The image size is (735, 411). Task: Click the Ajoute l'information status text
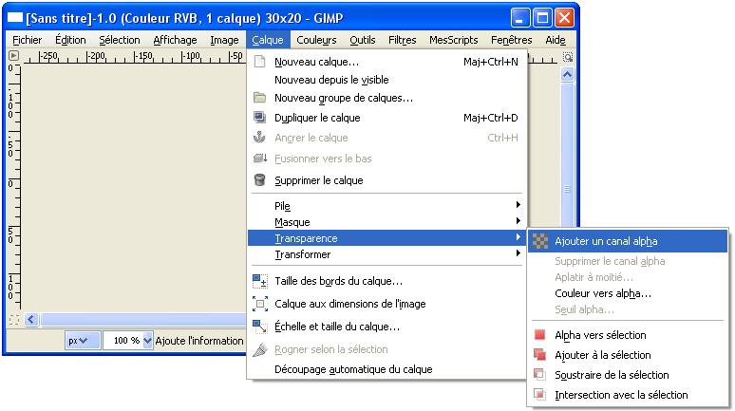tap(199, 341)
